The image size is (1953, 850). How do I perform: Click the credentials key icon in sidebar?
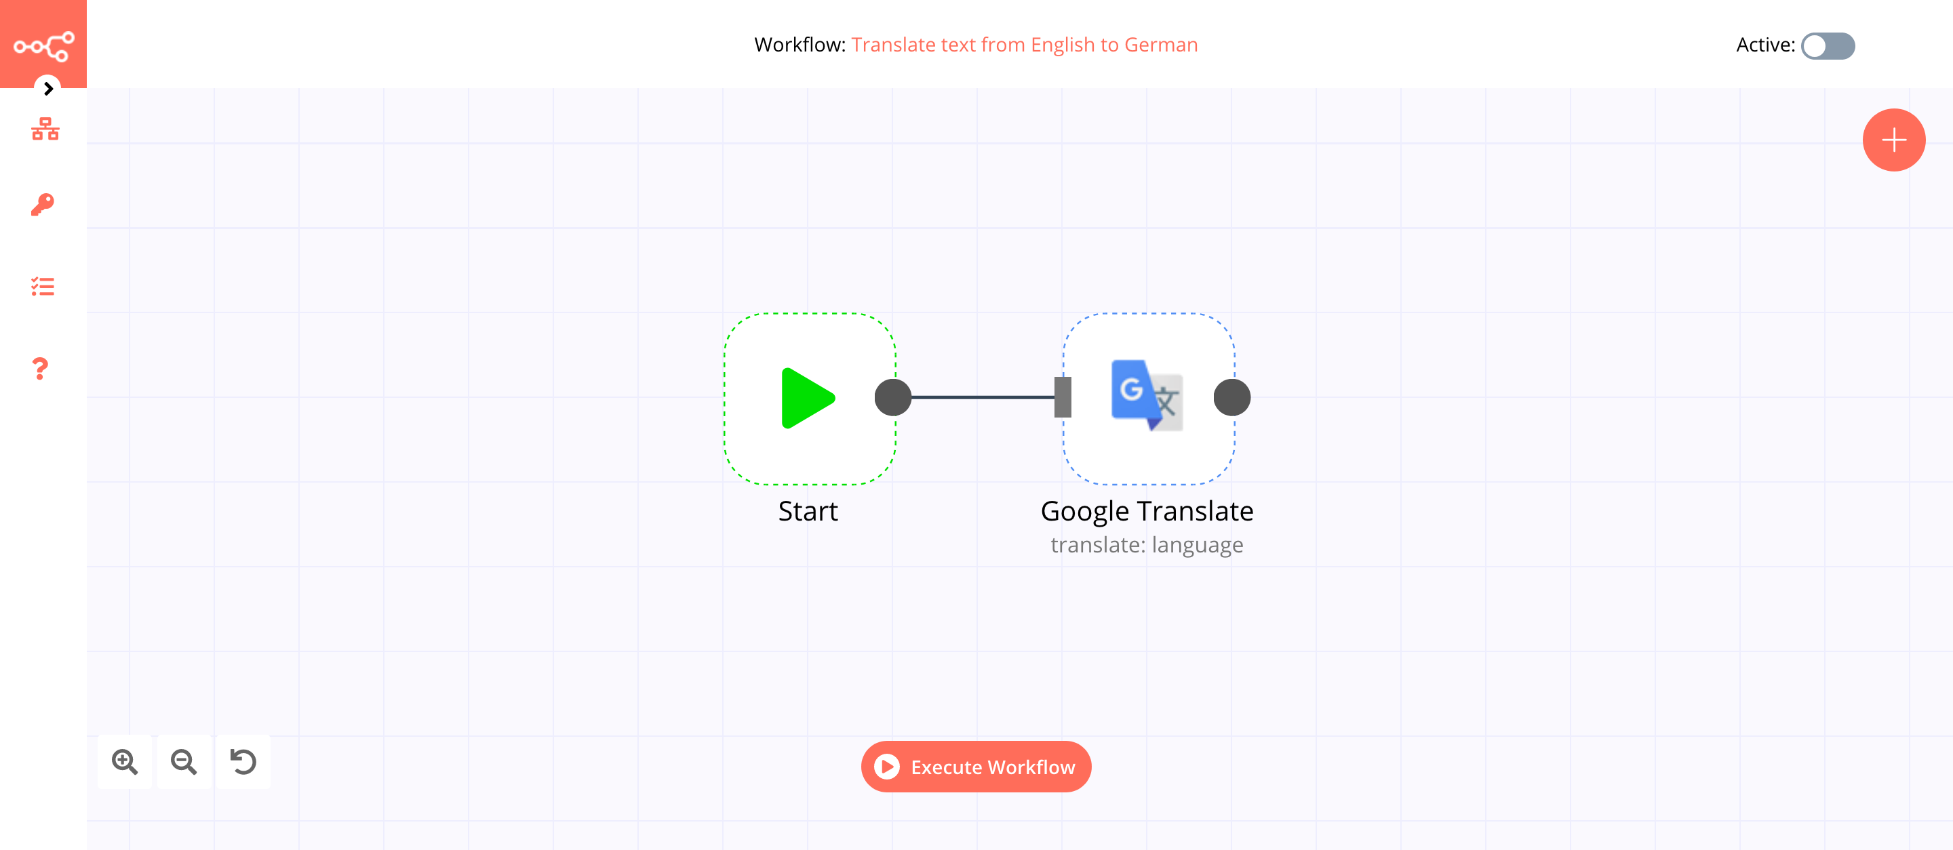tap(42, 204)
